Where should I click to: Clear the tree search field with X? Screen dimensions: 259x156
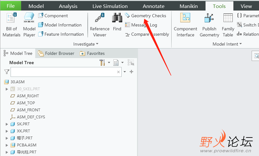[118, 72]
